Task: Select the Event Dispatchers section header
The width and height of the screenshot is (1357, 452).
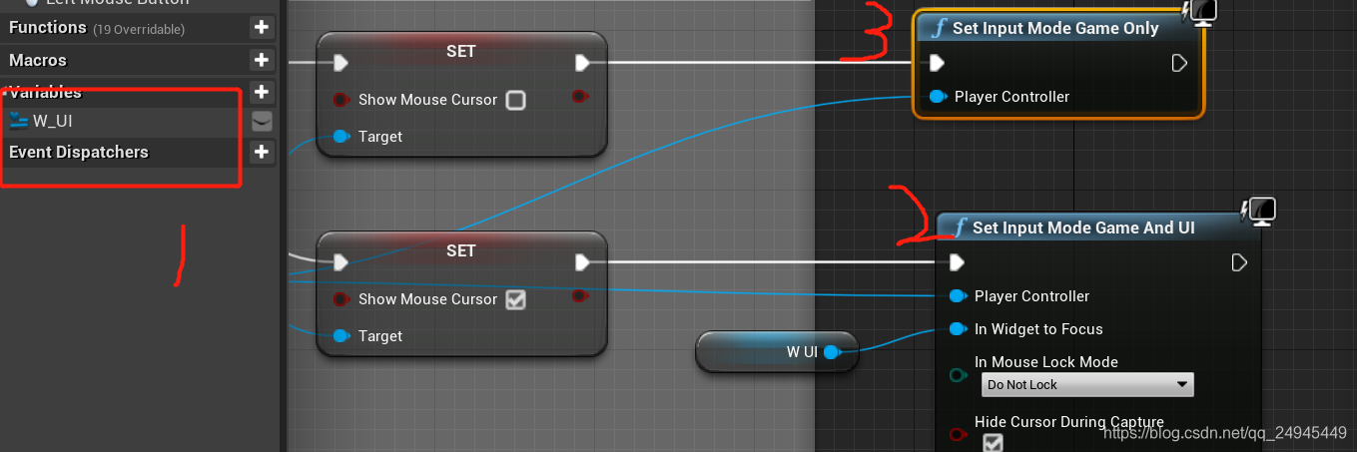Action: (79, 152)
